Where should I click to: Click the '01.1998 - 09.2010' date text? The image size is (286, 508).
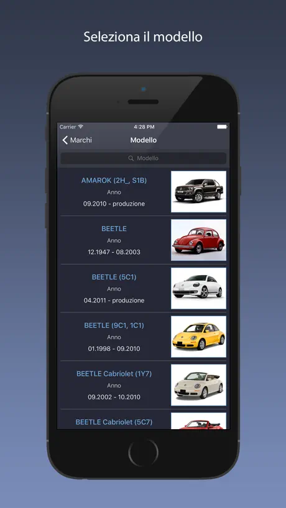(x=114, y=348)
